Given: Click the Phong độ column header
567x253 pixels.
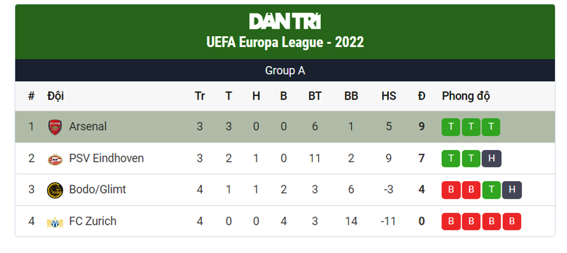Looking at the screenshot, I should (x=466, y=96).
